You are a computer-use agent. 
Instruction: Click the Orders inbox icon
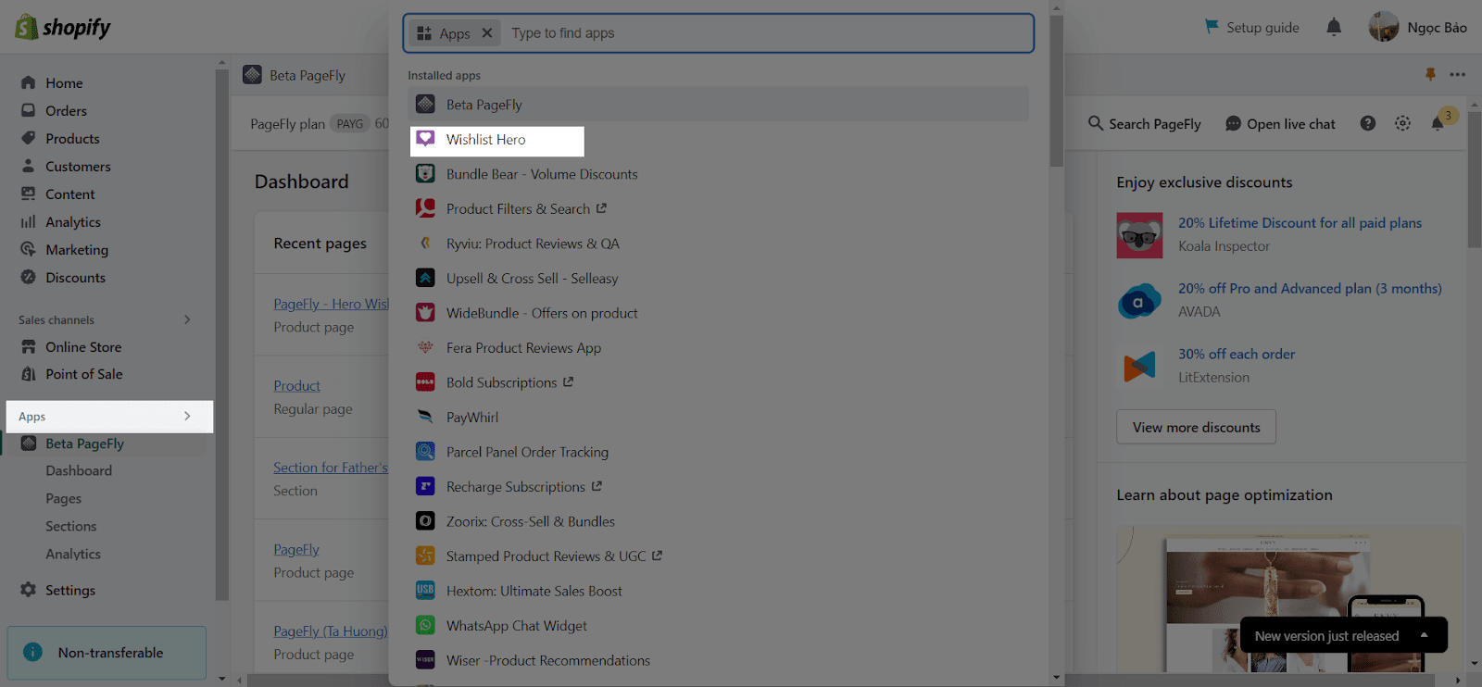click(x=29, y=110)
